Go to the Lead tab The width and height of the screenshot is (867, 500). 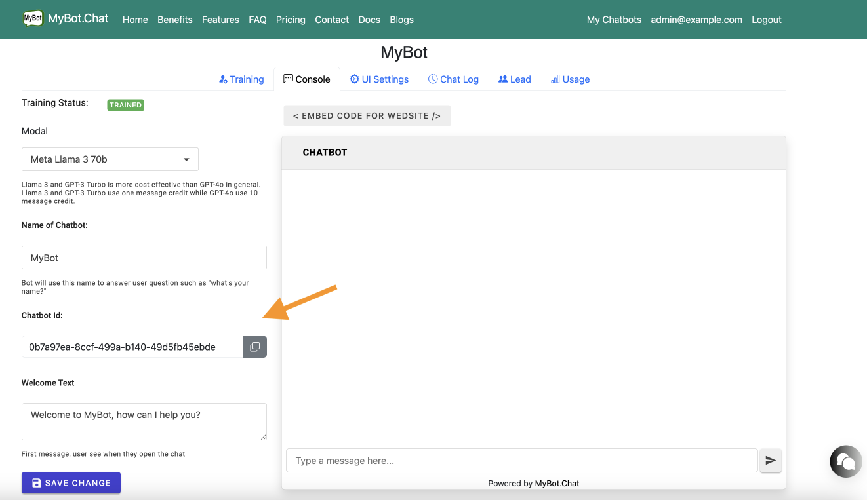coord(514,79)
